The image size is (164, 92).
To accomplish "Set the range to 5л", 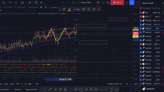I will pos(26,84).
